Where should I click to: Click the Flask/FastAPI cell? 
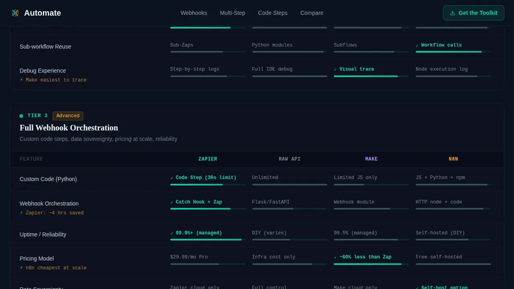pyautogui.click(x=271, y=202)
